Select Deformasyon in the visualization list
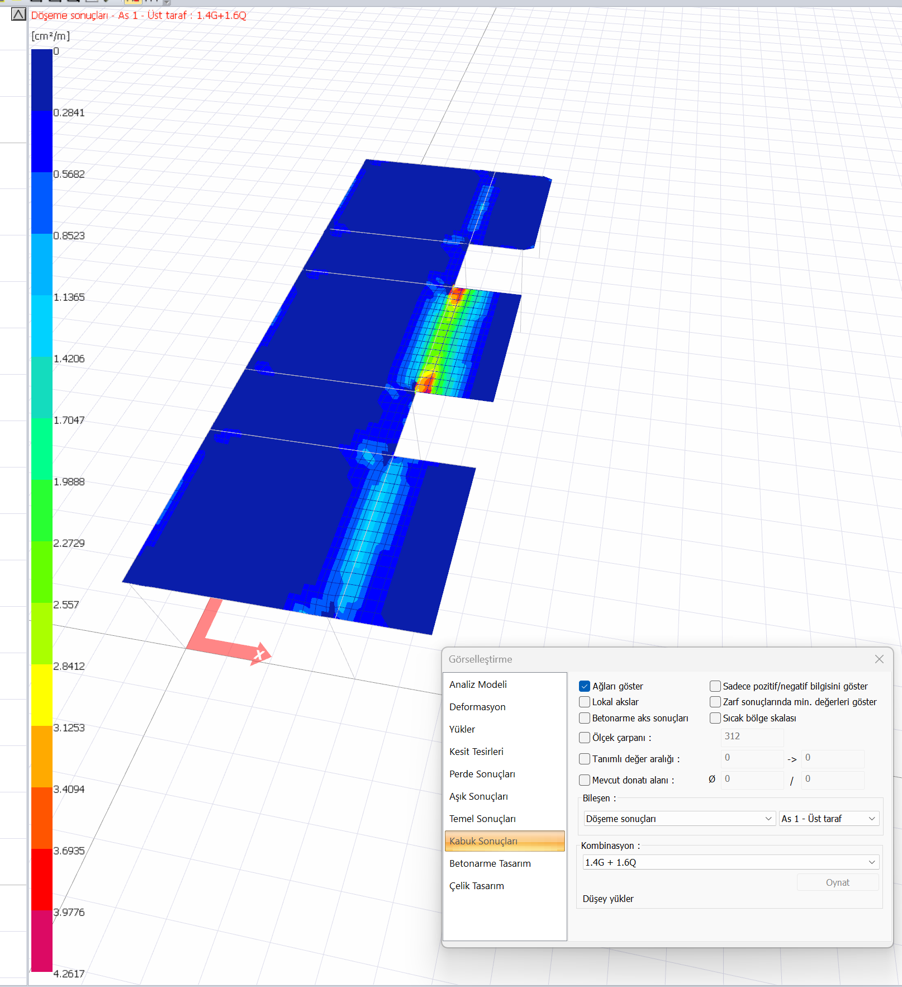Viewport: 902px width, 987px height. click(477, 707)
